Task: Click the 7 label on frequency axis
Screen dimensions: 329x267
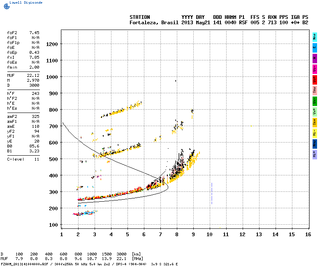Action: (160, 235)
